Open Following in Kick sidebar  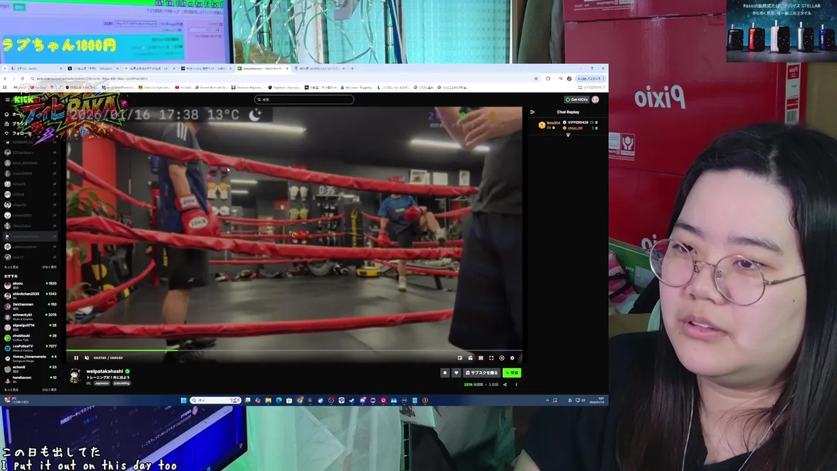[x=18, y=133]
